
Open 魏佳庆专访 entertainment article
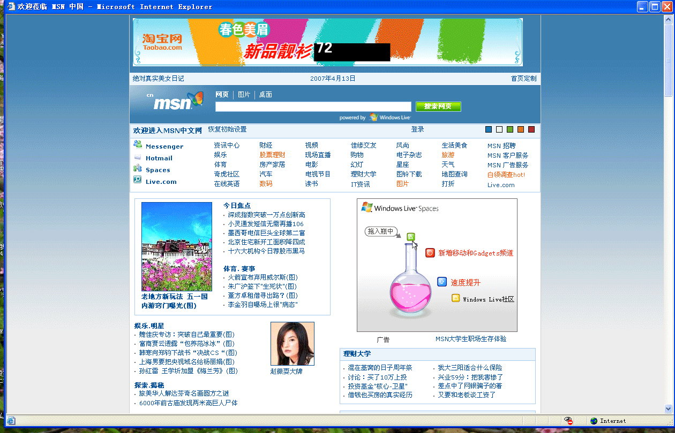pos(187,335)
